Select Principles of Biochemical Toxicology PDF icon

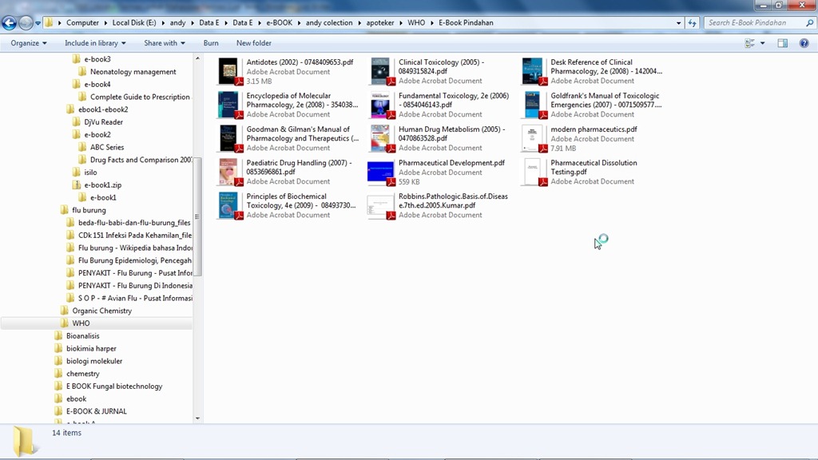(x=228, y=205)
